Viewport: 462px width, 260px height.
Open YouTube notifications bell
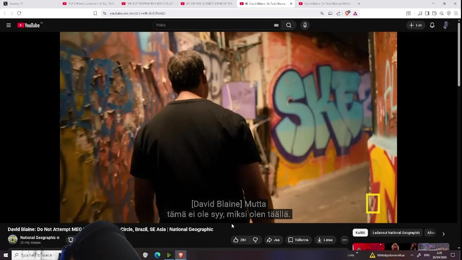point(432,25)
